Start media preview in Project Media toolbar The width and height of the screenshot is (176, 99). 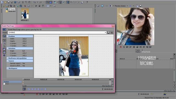[36, 6]
